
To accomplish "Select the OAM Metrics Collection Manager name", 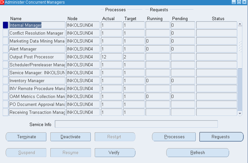I will coord(37,96).
